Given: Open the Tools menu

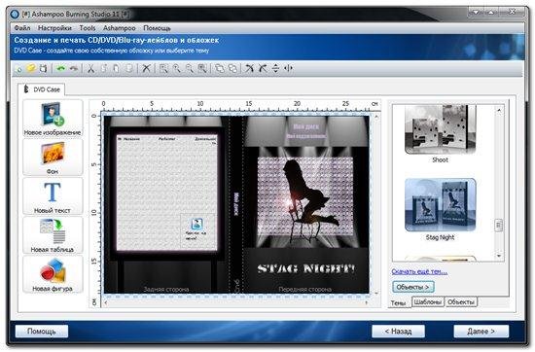Looking at the screenshot, I should click(x=88, y=28).
